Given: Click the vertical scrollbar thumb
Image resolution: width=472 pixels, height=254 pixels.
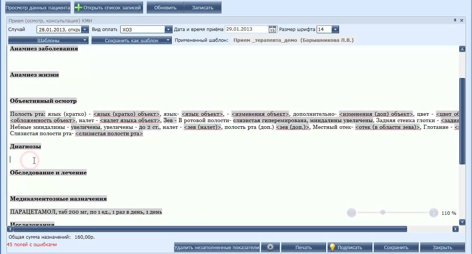Looking at the screenshot, I should [462, 121].
